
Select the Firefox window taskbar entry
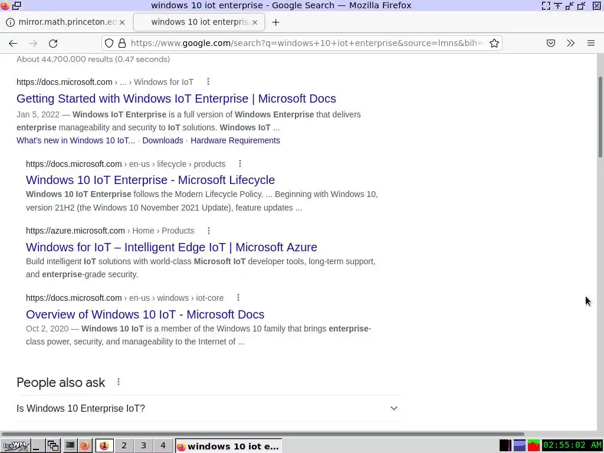(228, 446)
